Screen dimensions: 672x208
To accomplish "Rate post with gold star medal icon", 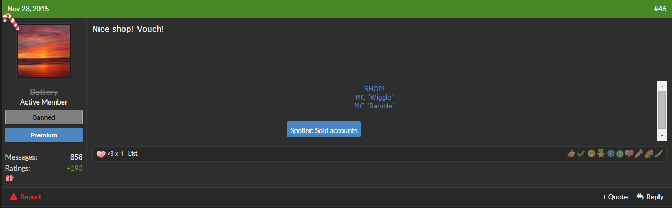I will coord(601,154).
